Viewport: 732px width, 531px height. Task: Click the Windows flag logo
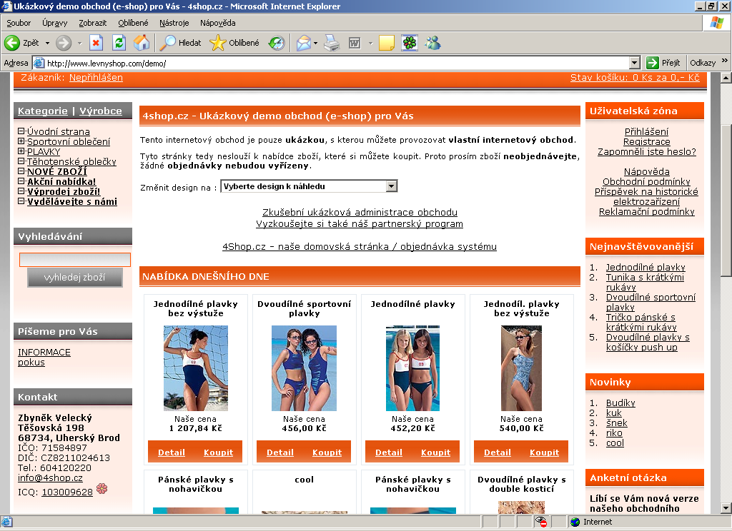(x=716, y=22)
